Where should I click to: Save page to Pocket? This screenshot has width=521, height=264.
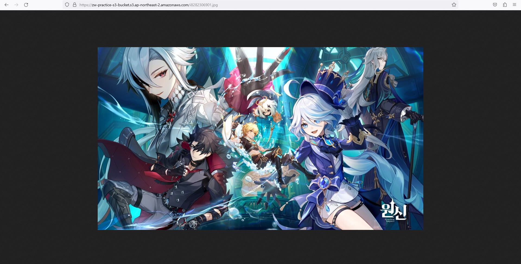(495, 5)
